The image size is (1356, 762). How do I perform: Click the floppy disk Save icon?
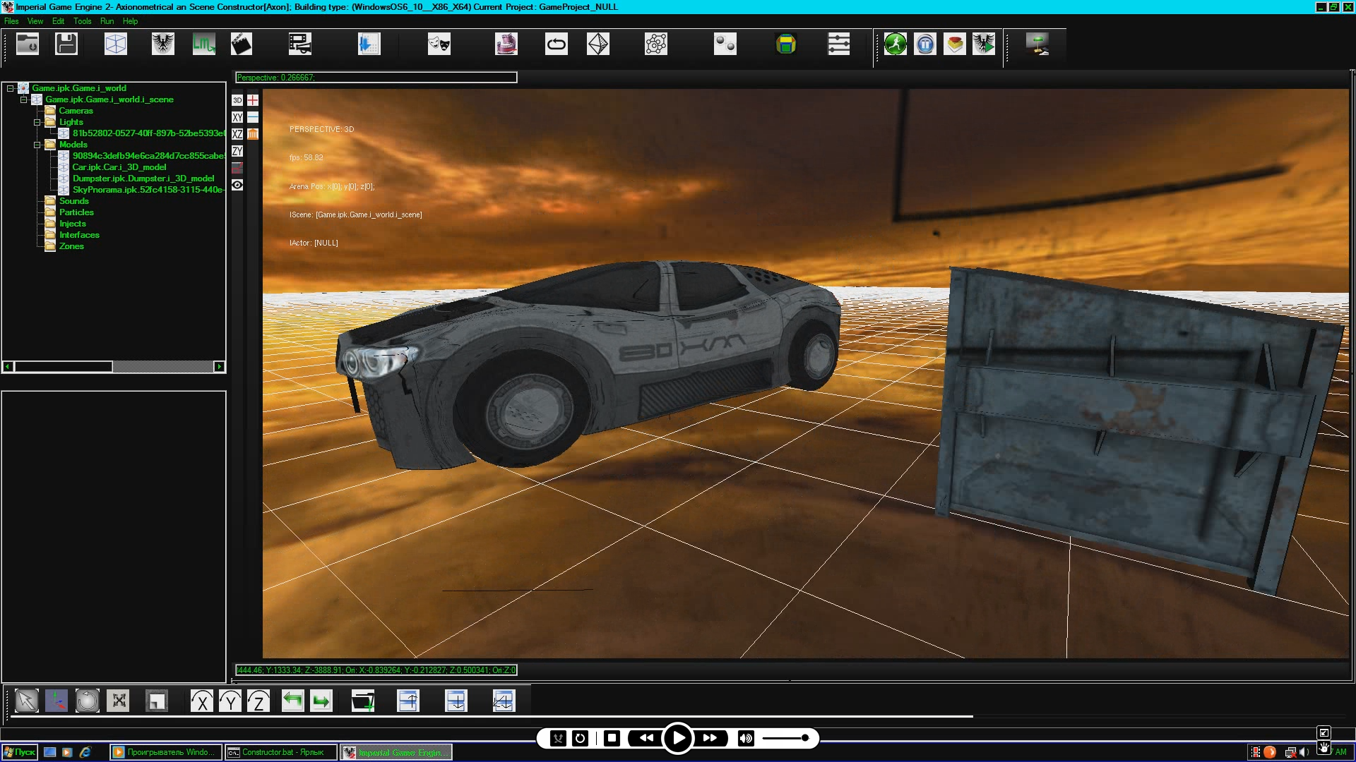pyautogui.click(x=66, y=44)
